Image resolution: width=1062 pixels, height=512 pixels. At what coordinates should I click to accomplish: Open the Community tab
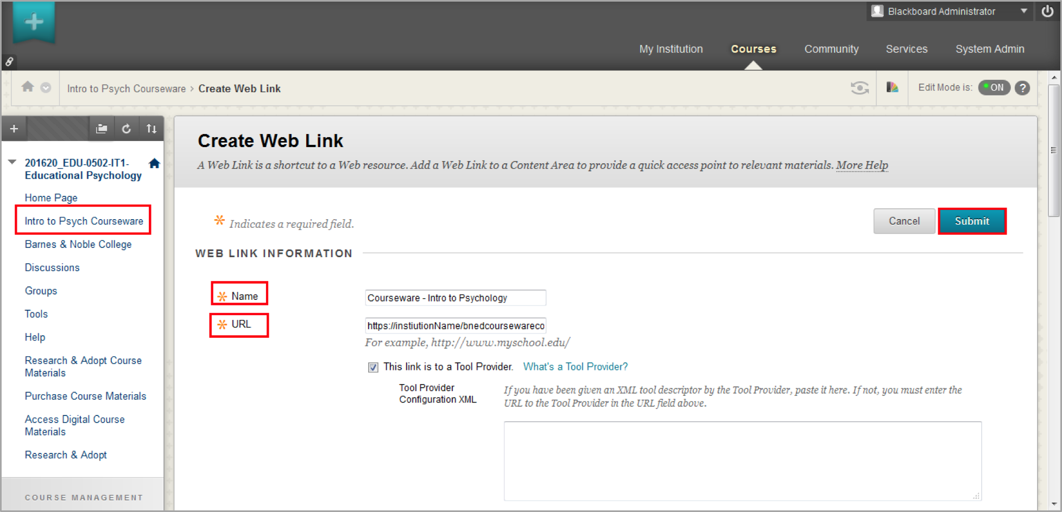(831, 49)
